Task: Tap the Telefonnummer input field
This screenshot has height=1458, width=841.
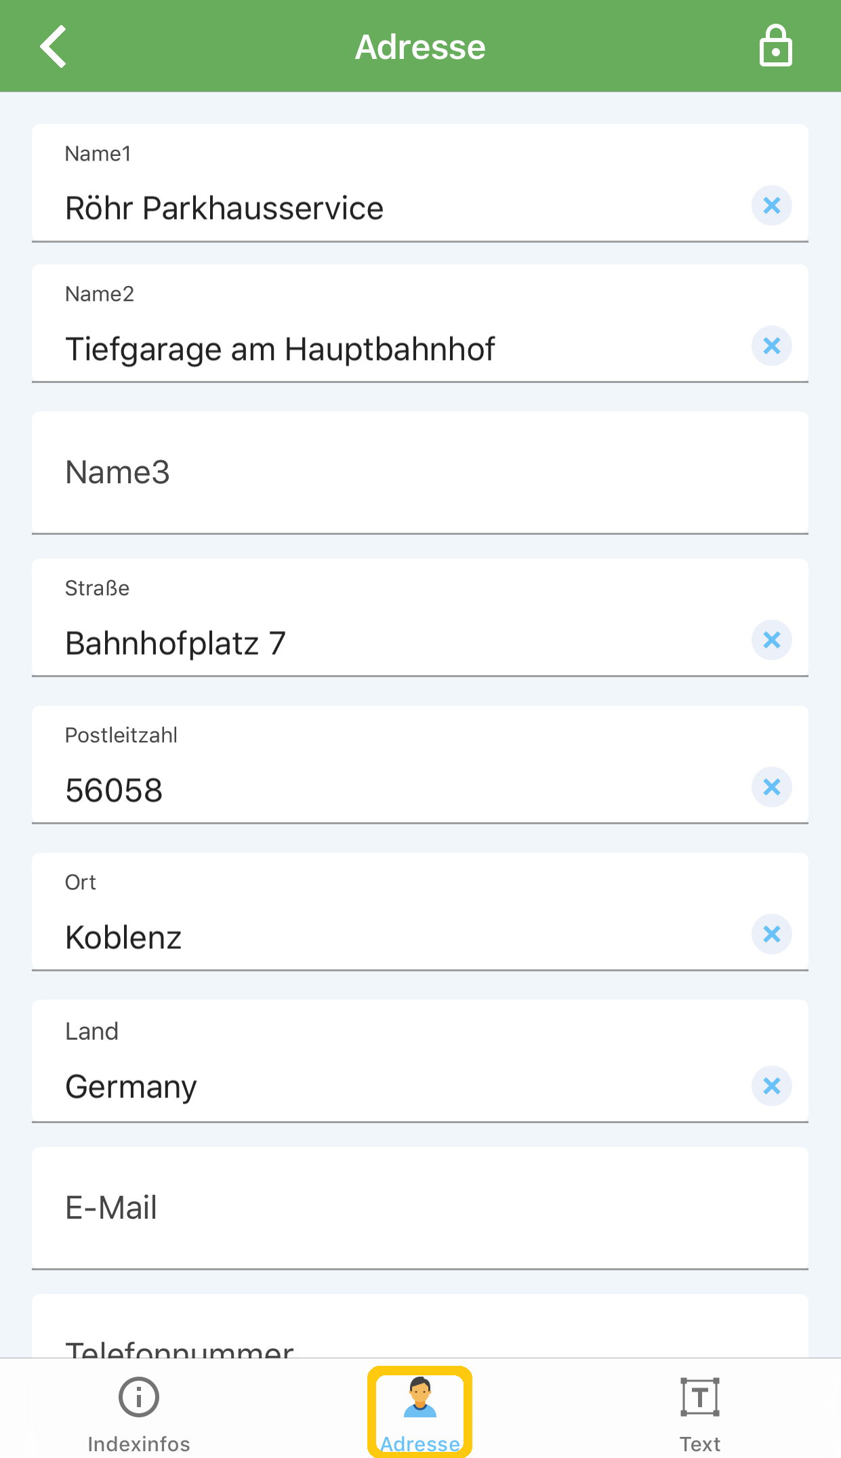Action: 420,1326
